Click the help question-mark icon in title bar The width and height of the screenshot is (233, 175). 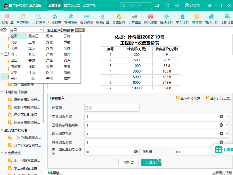157,6
